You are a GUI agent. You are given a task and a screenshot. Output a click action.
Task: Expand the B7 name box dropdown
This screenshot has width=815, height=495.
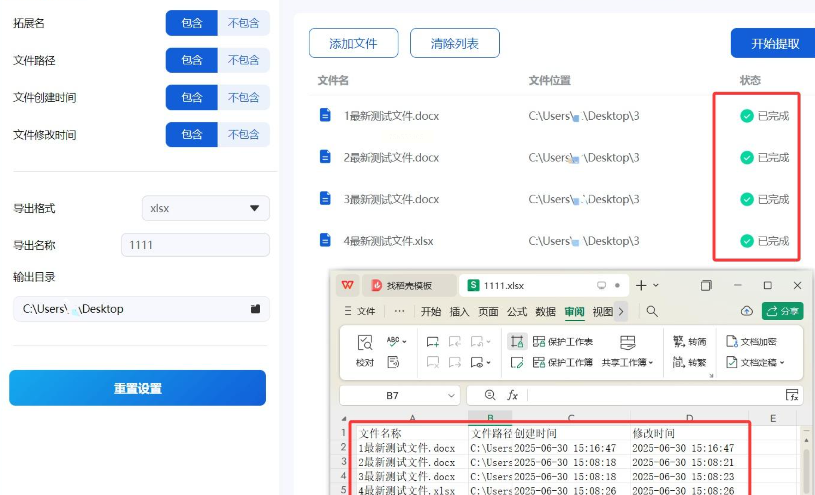pos(451,396)
